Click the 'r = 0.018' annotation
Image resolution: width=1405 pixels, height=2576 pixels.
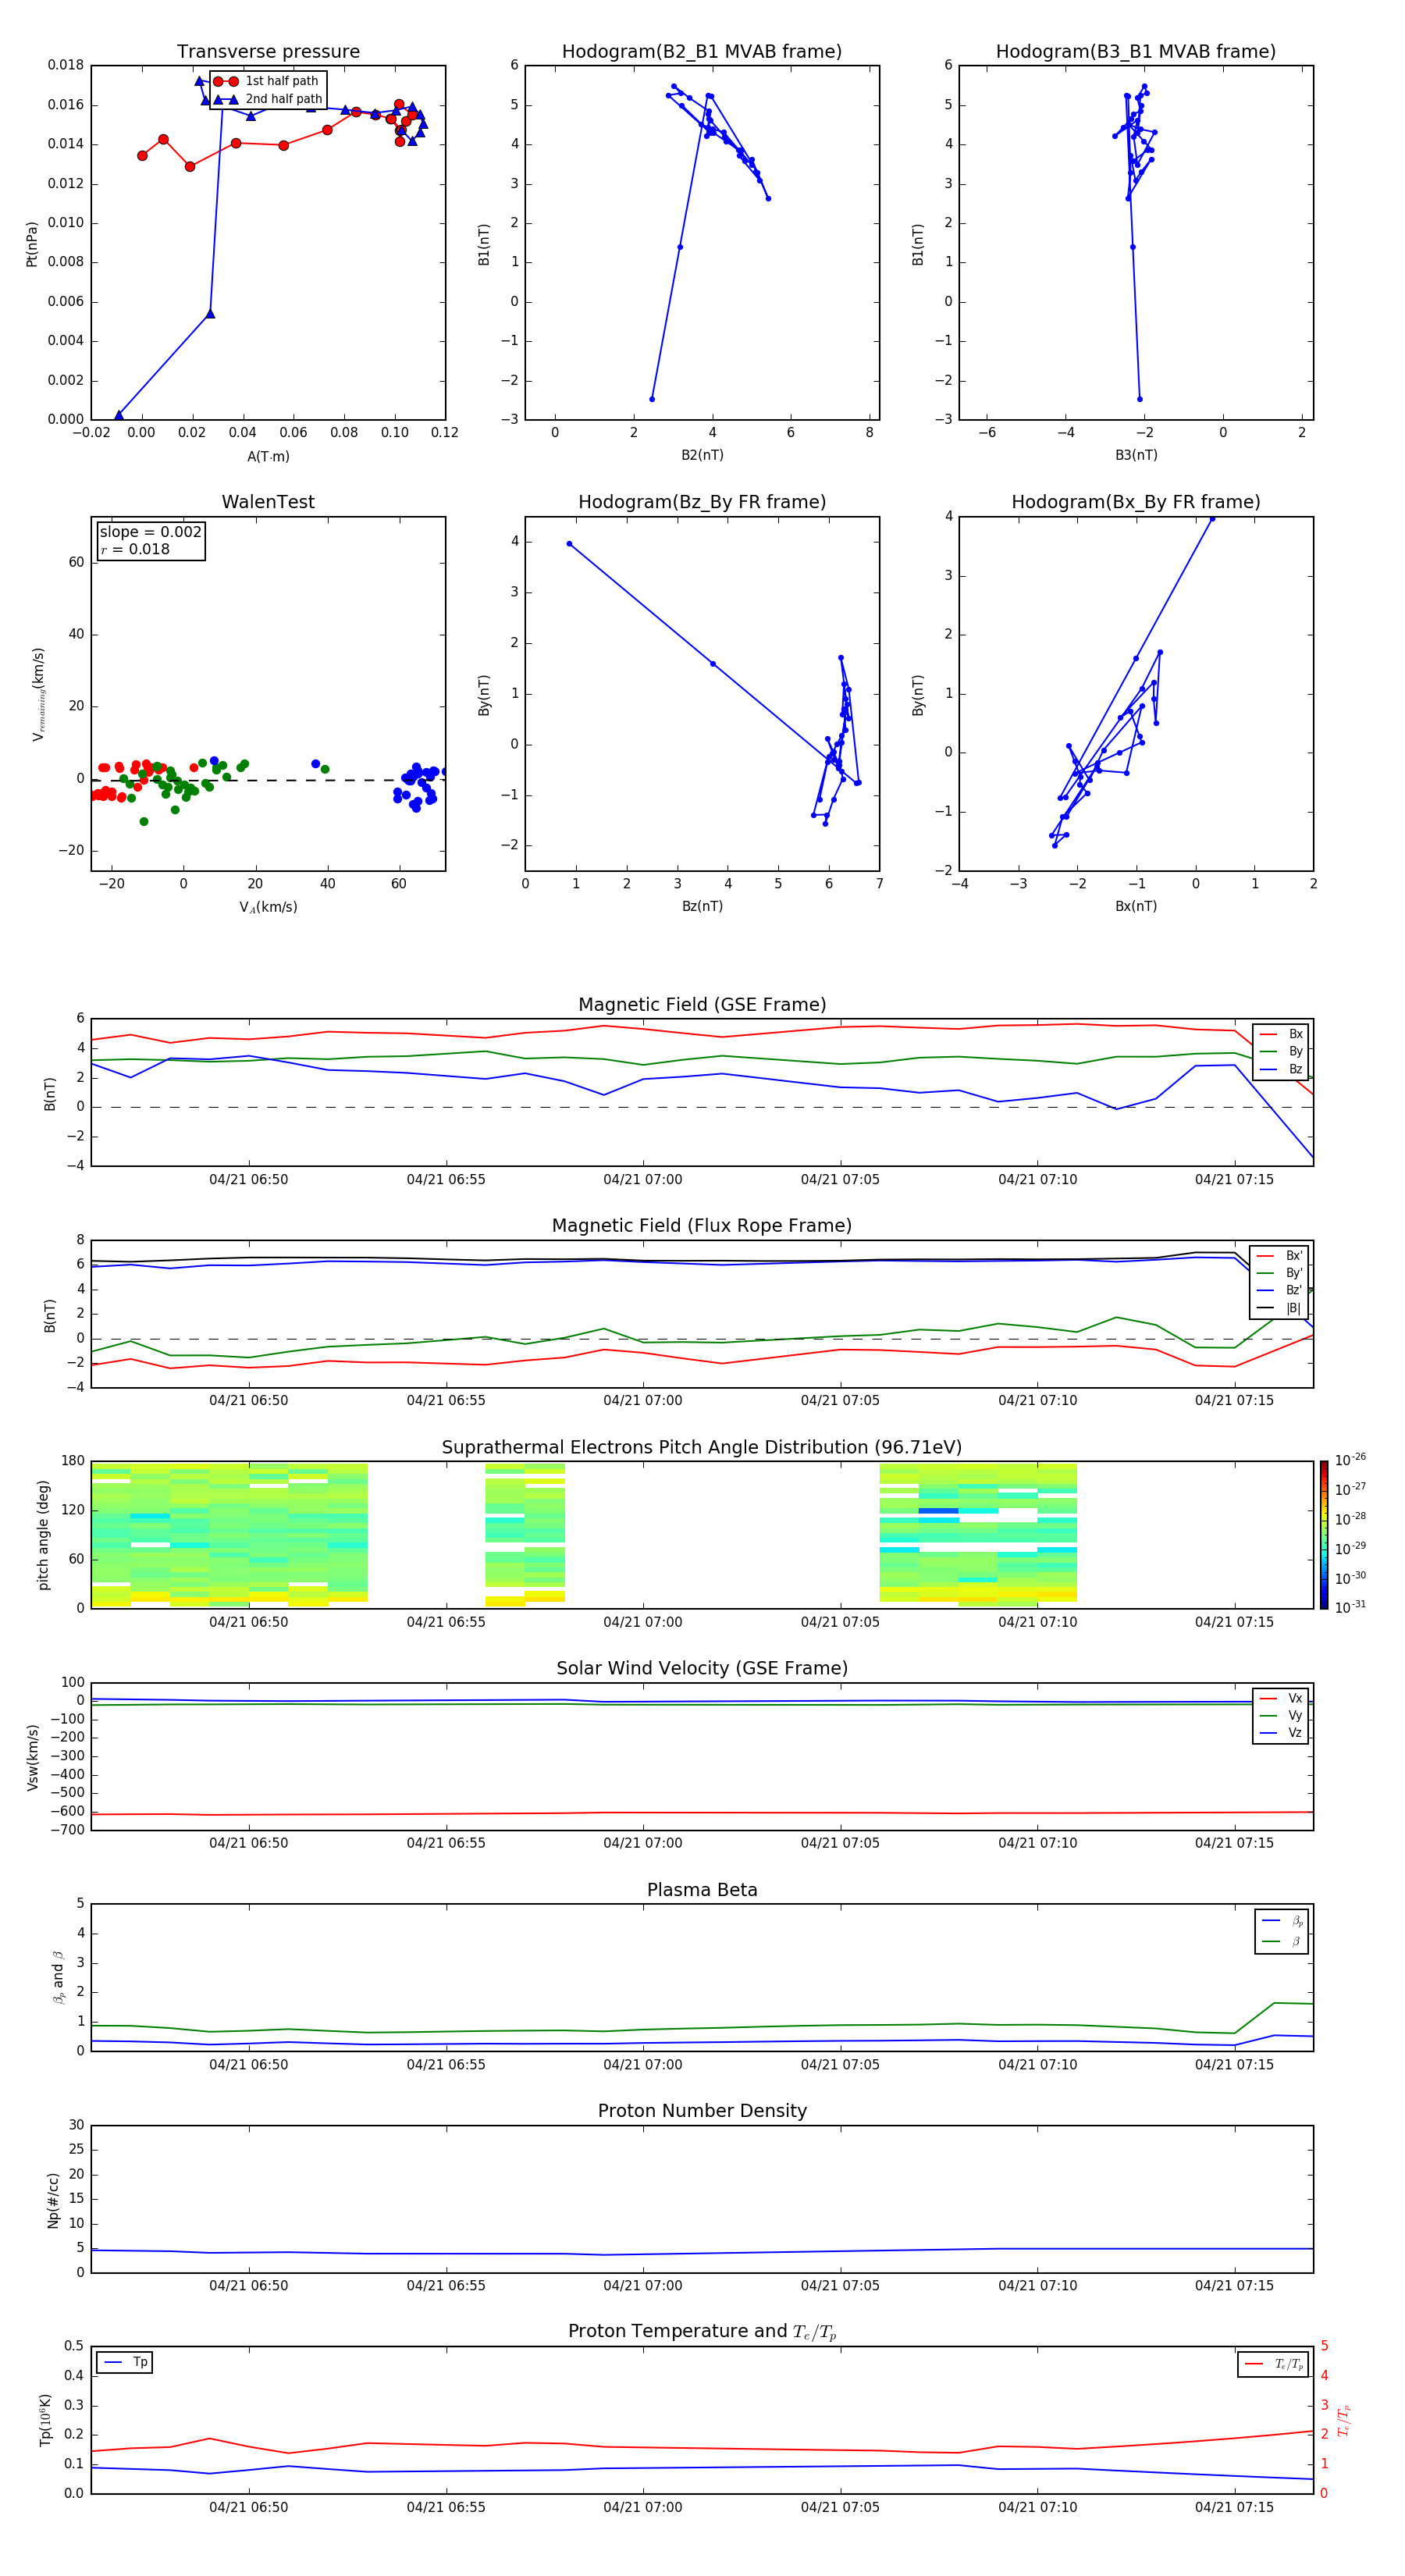pos(135,549)
